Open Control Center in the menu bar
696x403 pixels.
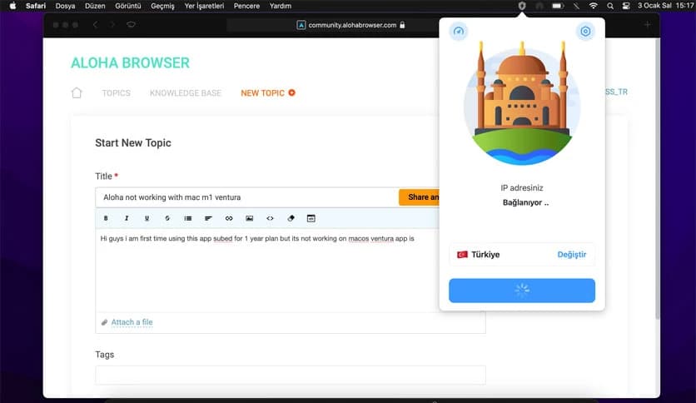point(626,6)
